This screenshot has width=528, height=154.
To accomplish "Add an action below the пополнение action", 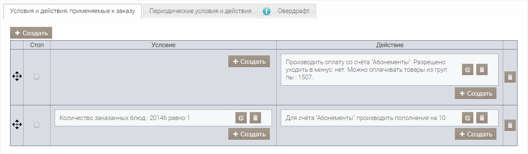I will point(475,134).
